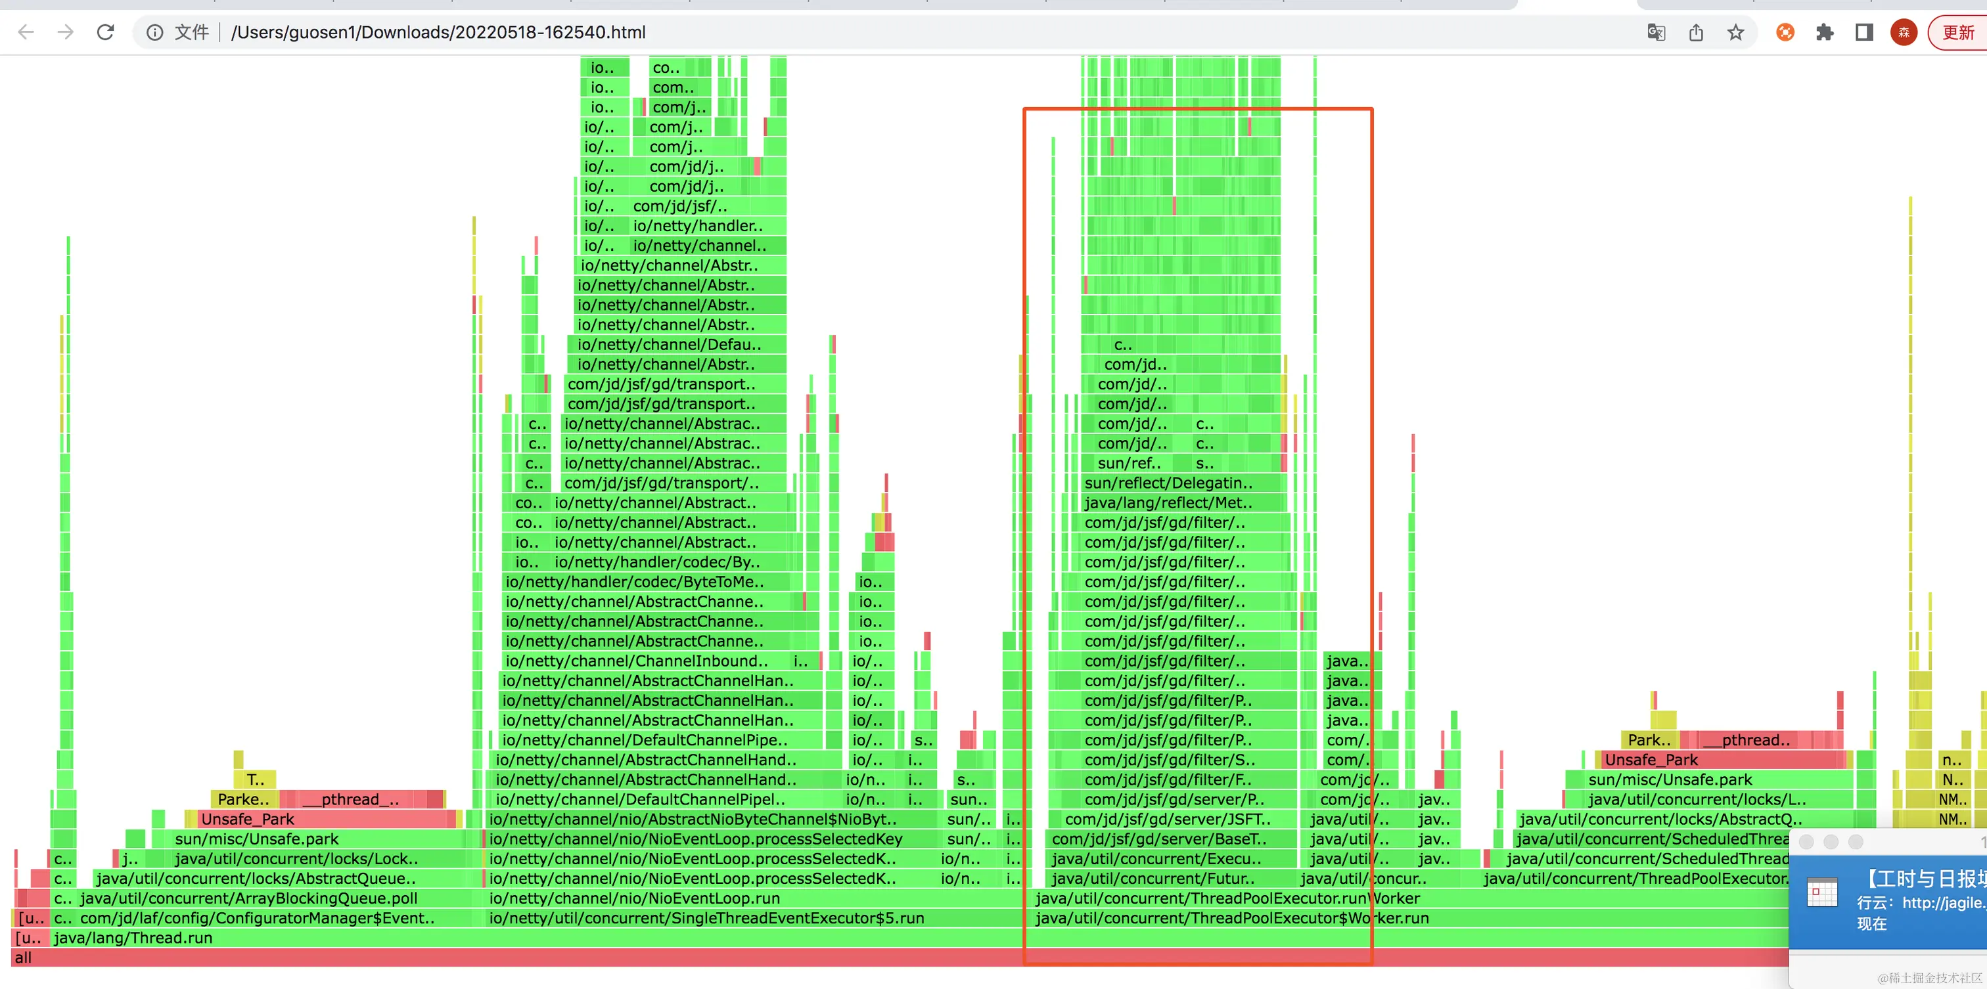
Task: Click the share page icon
Action: point(1695,32)
